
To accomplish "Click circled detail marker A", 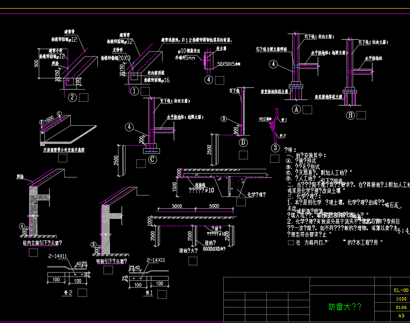I will 296,109.
